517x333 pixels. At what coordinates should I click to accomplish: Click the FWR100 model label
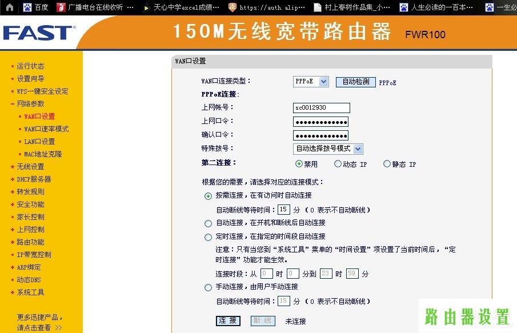[426, 35]
